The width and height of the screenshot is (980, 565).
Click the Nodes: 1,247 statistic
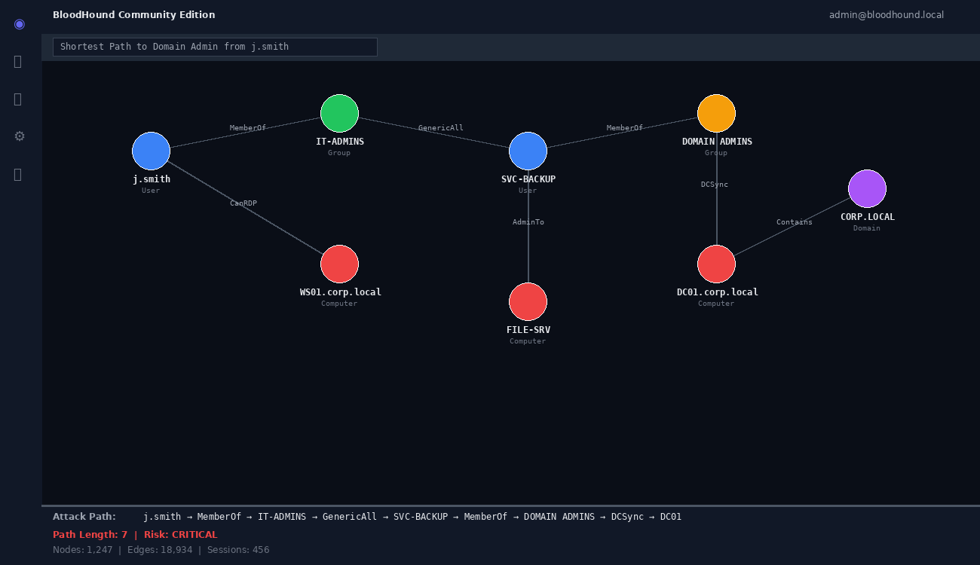pyautogui.click(x=83, y=550)
